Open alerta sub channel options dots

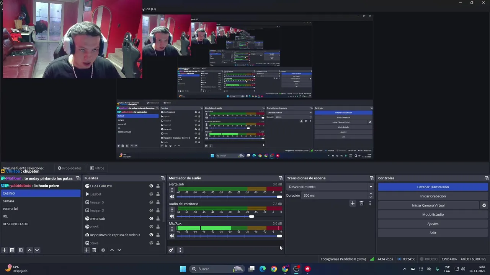pyautogui.click(x=172, y=190)
